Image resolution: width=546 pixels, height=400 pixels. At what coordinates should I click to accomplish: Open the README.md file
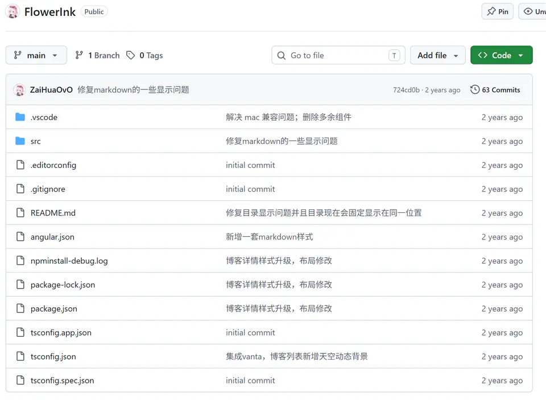53,213
